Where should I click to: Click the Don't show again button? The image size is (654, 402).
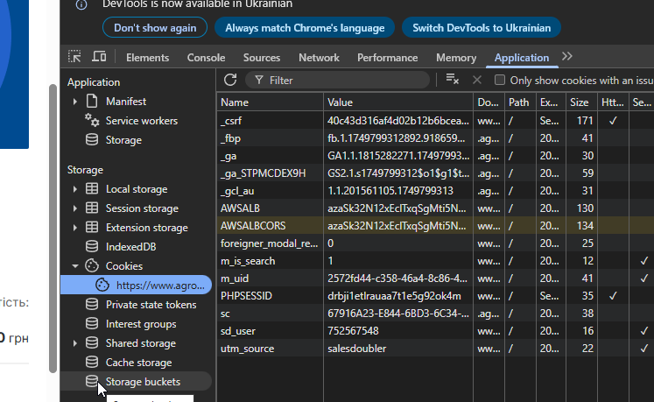[x=155, y=28]
